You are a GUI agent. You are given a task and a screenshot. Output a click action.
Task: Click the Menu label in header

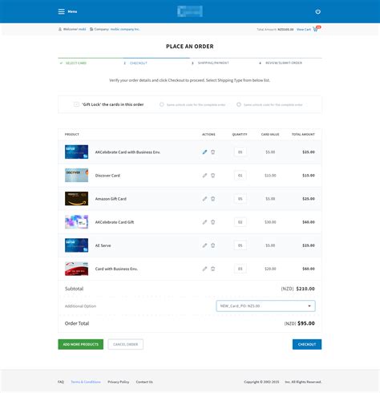click(x=72, y=11)
